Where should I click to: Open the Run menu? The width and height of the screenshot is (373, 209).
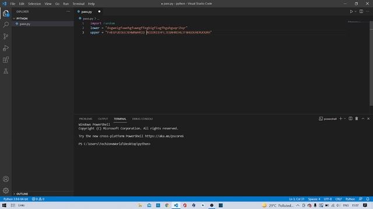coord(66,4)
